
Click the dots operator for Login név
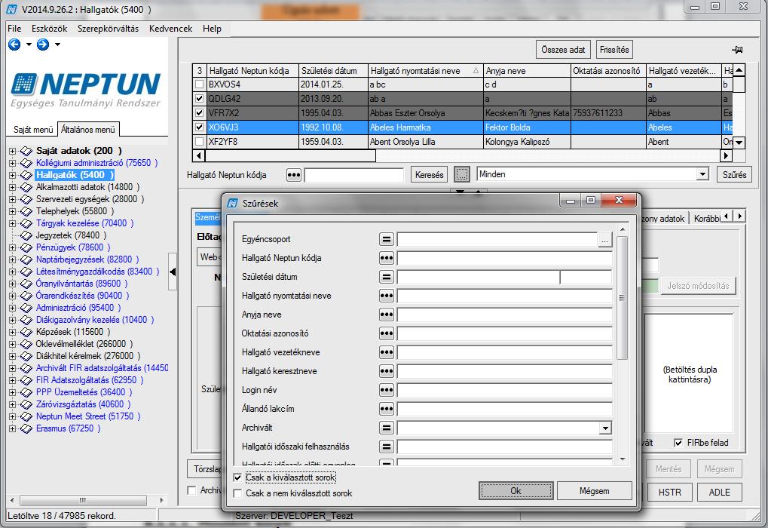(387, 390)
